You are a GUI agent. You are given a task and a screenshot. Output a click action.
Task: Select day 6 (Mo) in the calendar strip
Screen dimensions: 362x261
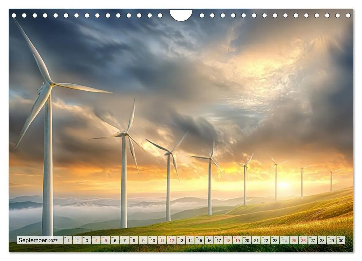(x=115, y=240)
